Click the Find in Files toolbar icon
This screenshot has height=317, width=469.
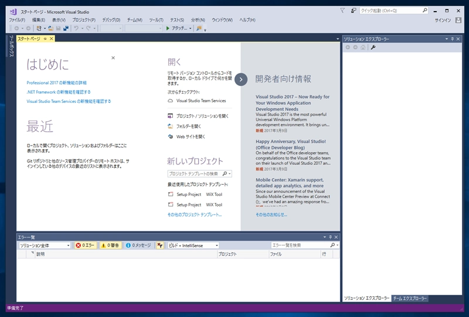coord(199,28)
